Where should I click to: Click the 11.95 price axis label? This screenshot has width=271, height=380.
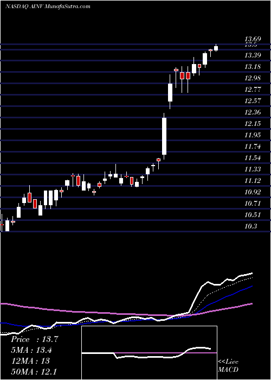pos(253,135)
